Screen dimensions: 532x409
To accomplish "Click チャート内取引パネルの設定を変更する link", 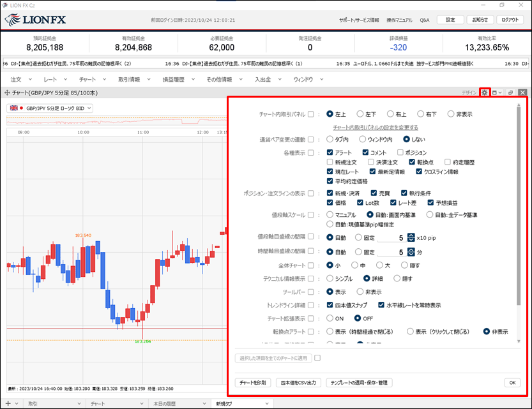I will [x=376, y=128].
